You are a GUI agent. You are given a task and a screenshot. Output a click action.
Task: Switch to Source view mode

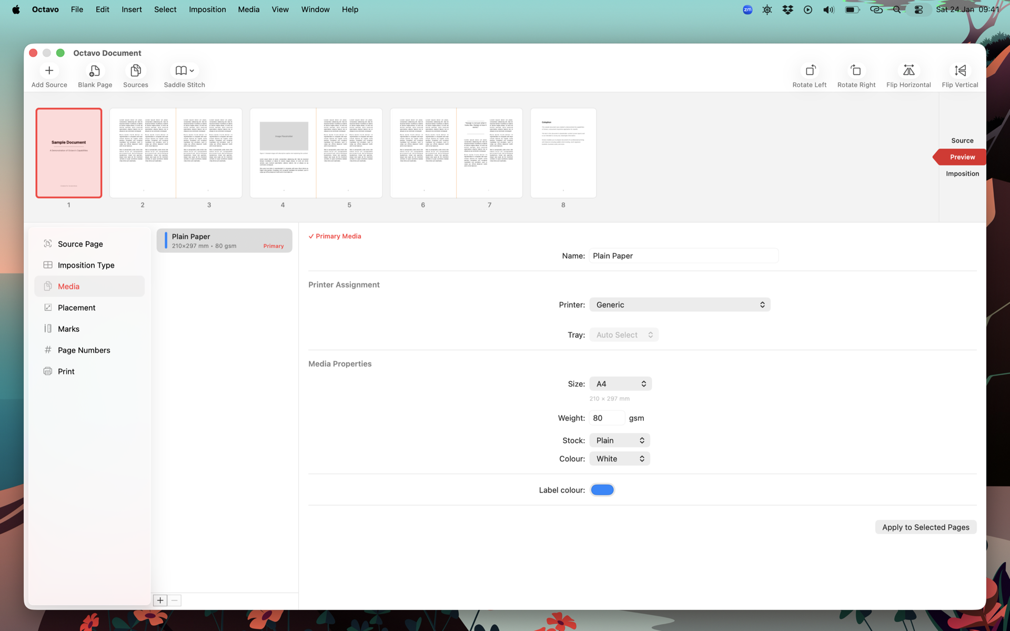(962, 140)
